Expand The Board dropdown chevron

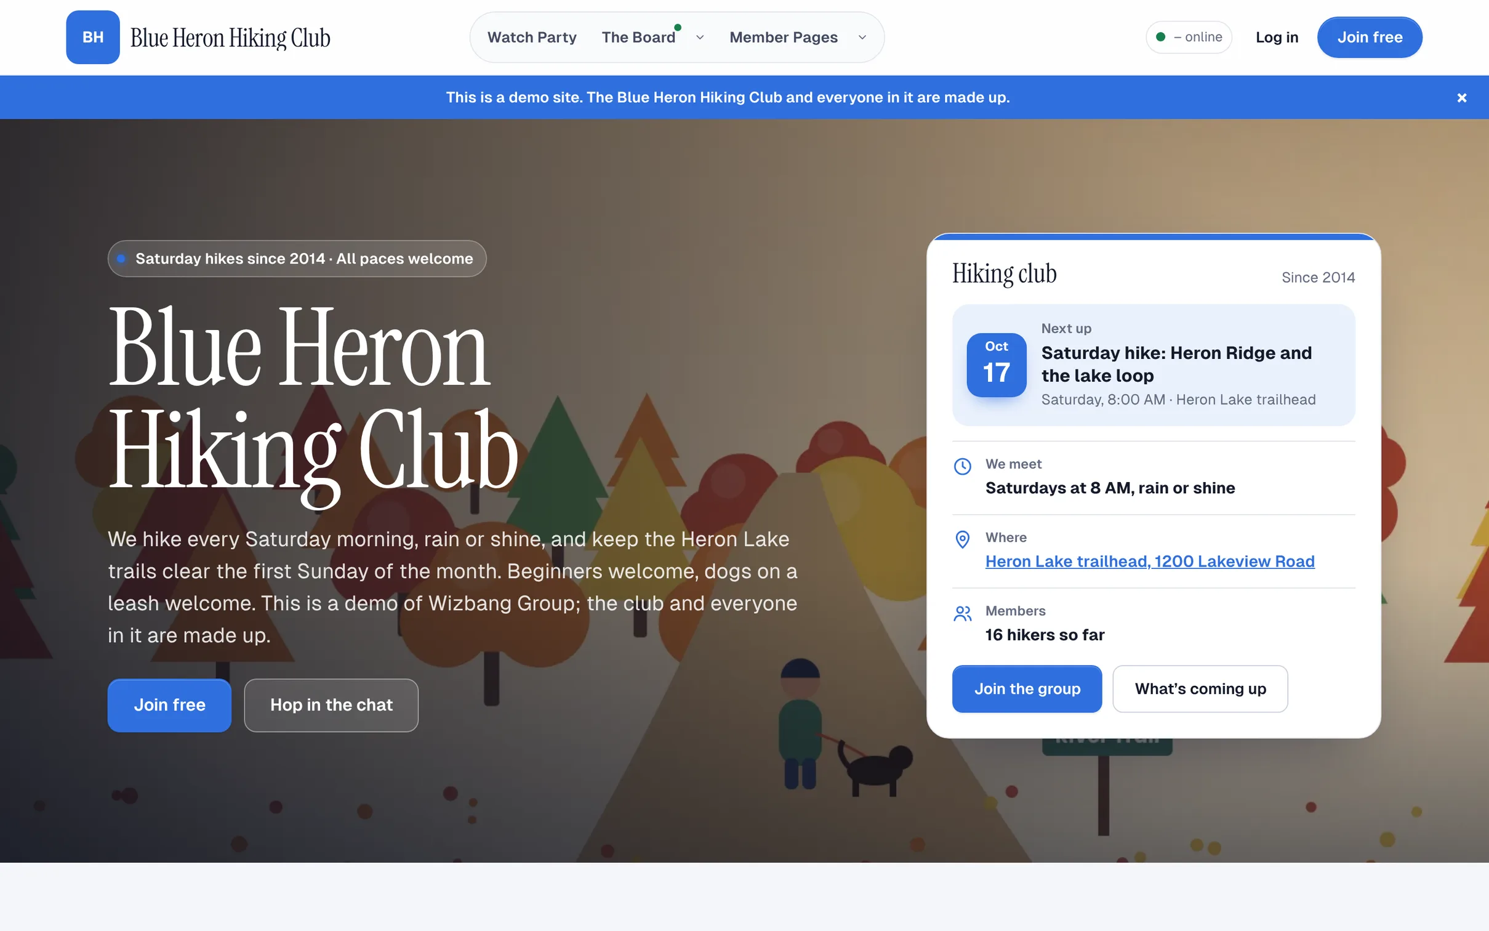pos(700,38)
